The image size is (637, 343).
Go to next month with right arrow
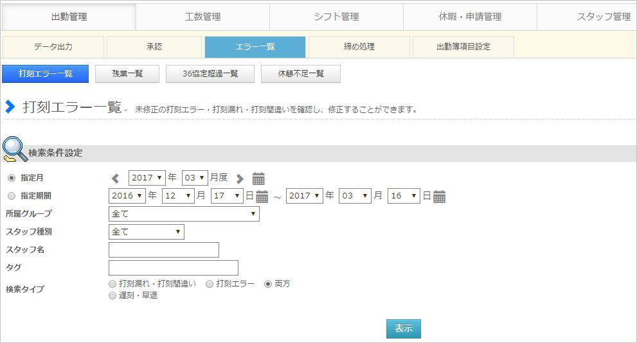coord(240,179)
